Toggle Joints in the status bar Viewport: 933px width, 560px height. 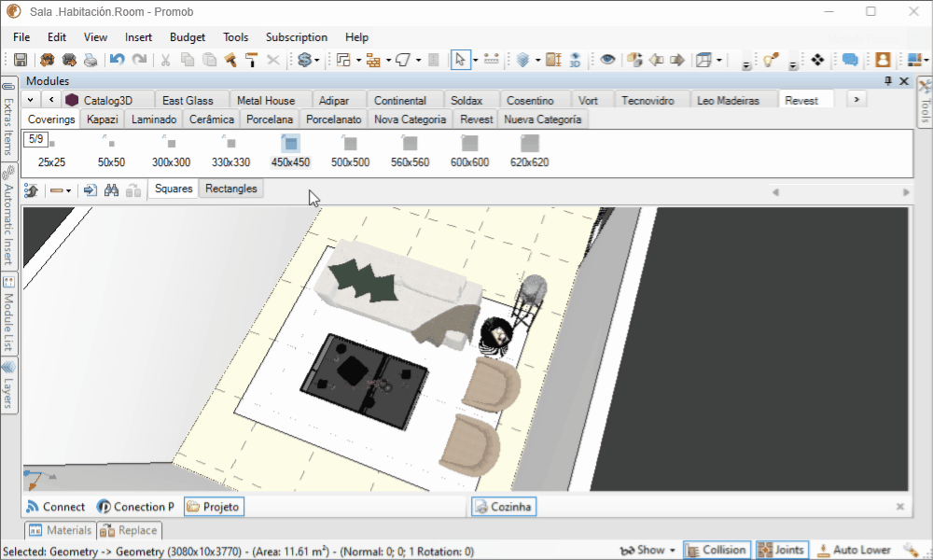click(781, 550)
